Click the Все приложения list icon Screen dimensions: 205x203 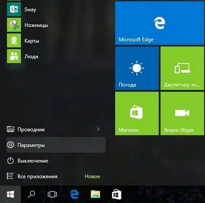[10, 176]
